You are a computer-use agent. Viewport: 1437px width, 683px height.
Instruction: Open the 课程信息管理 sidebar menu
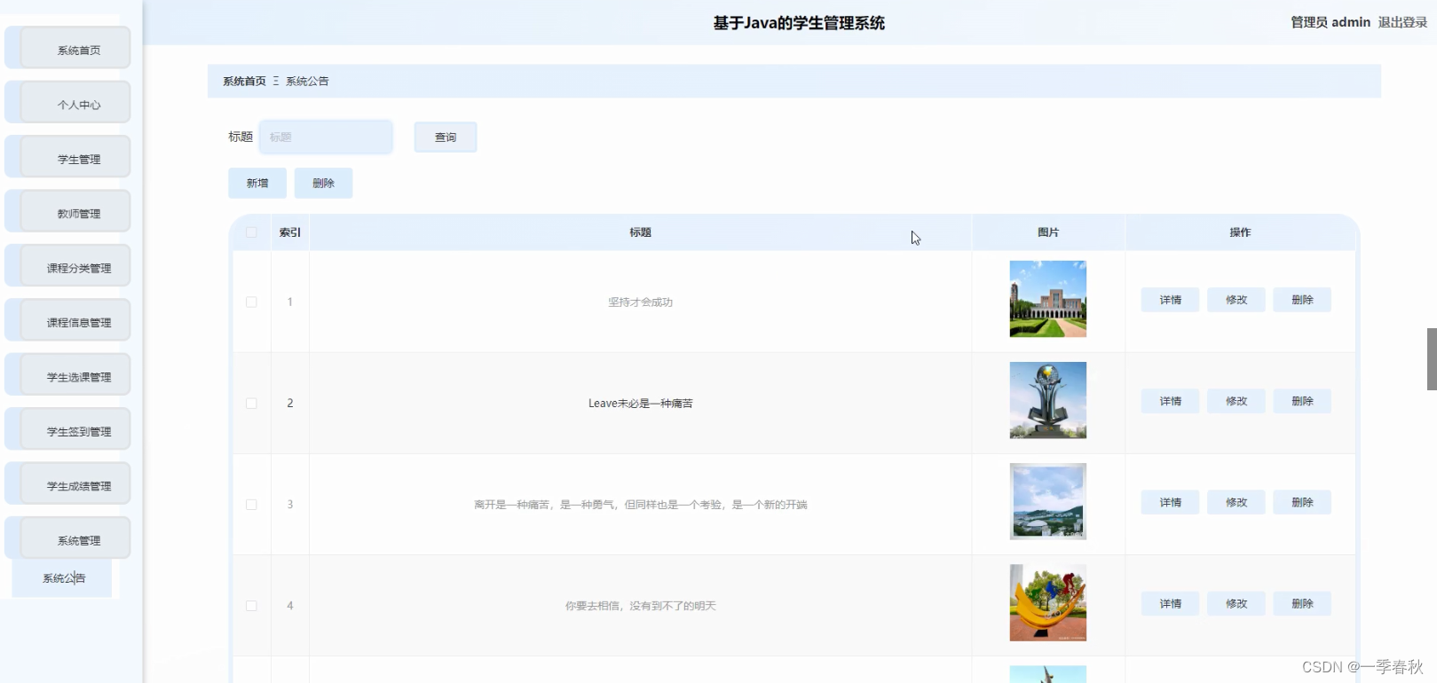pyautogui.click(x=68, y=322)
